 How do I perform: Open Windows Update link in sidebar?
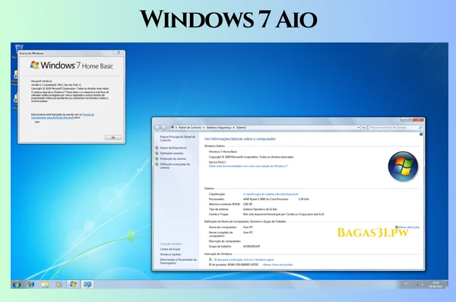(170, 254)
